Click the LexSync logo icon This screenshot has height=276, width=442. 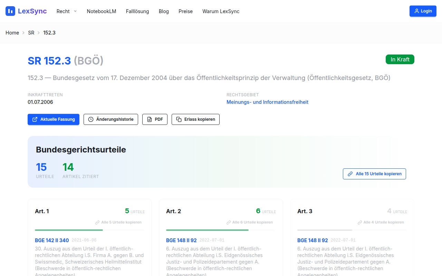point(10,11)
